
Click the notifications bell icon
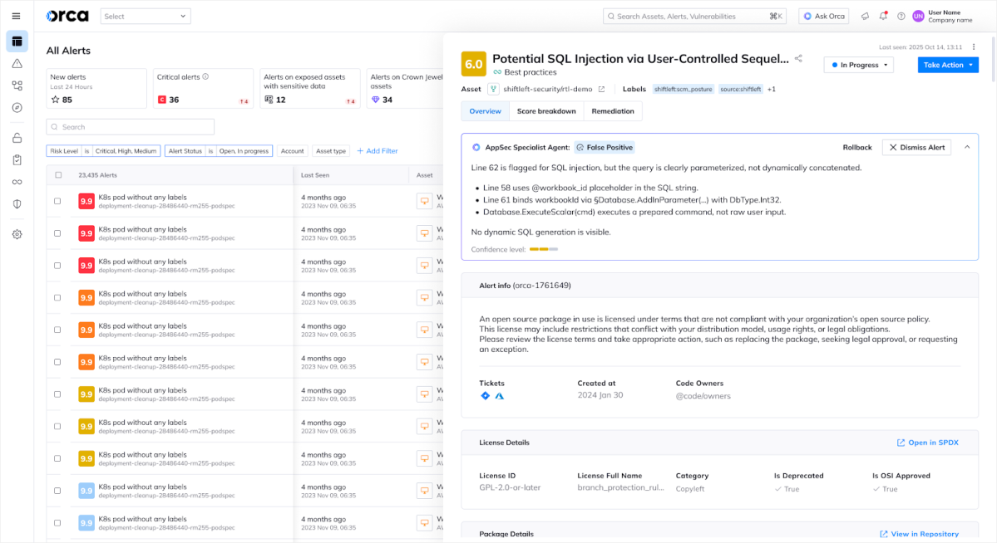click(883, 17)
